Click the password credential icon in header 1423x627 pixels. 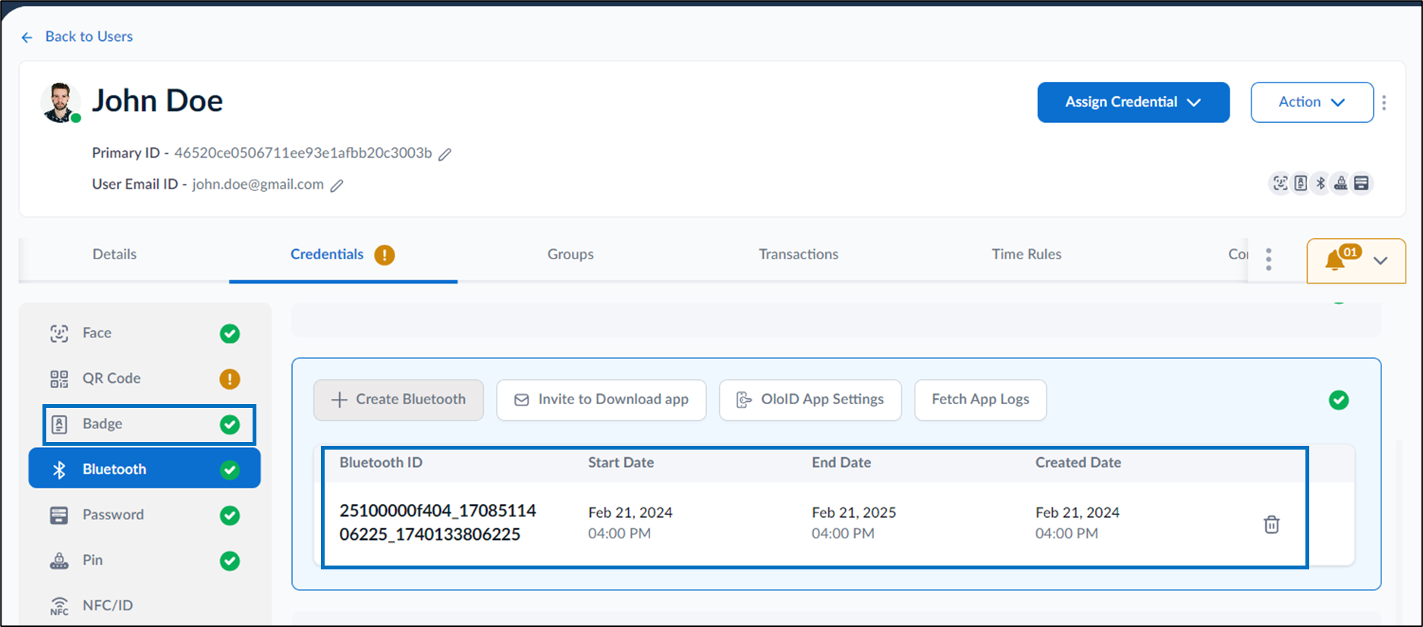point(1362,183)
